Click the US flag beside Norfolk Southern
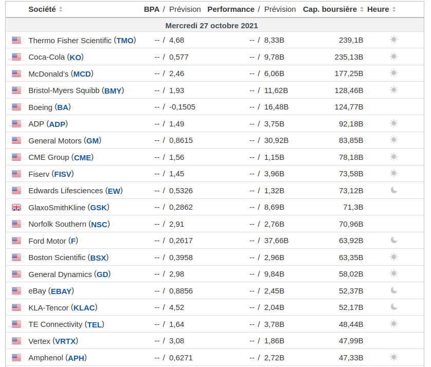Viewport: 431px width, 367px height. coord(16,224)
